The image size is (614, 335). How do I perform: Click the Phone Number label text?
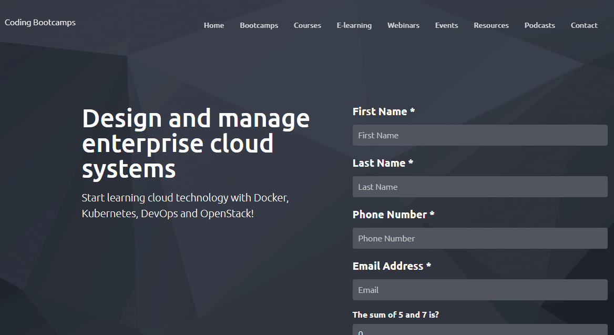click(x=393, y=215)
